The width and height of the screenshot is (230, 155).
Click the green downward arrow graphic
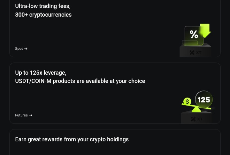pyautogui.click(x=206, y=31)
